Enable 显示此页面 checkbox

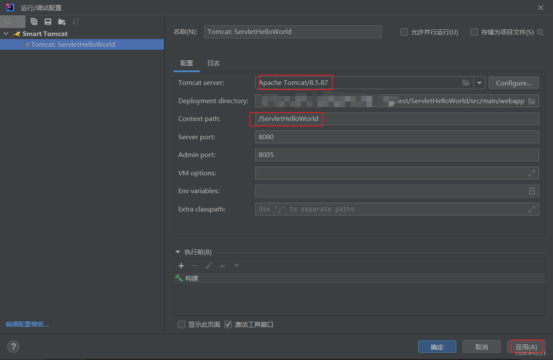(x=181, y=324)
